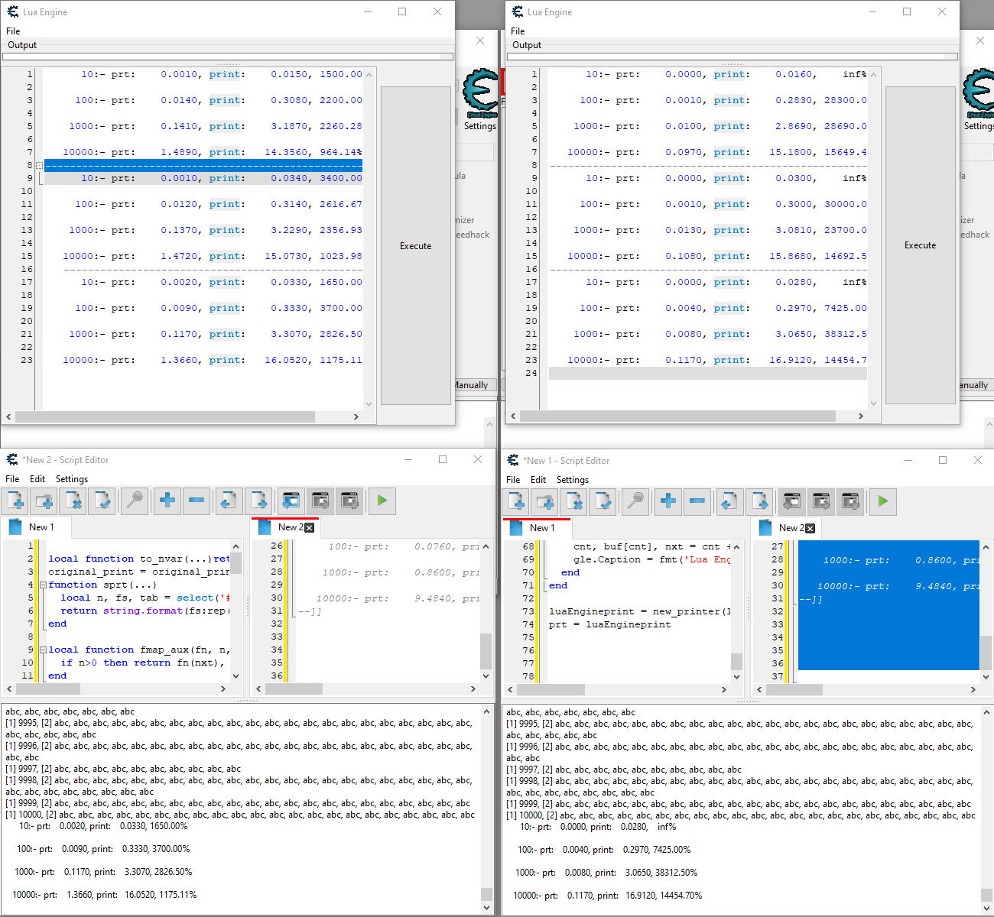This screenshot has width=994, height=917.
Task: Click page-with-checkmark icon in New 2 Script Editor
Action: click(x=103, y=501)
